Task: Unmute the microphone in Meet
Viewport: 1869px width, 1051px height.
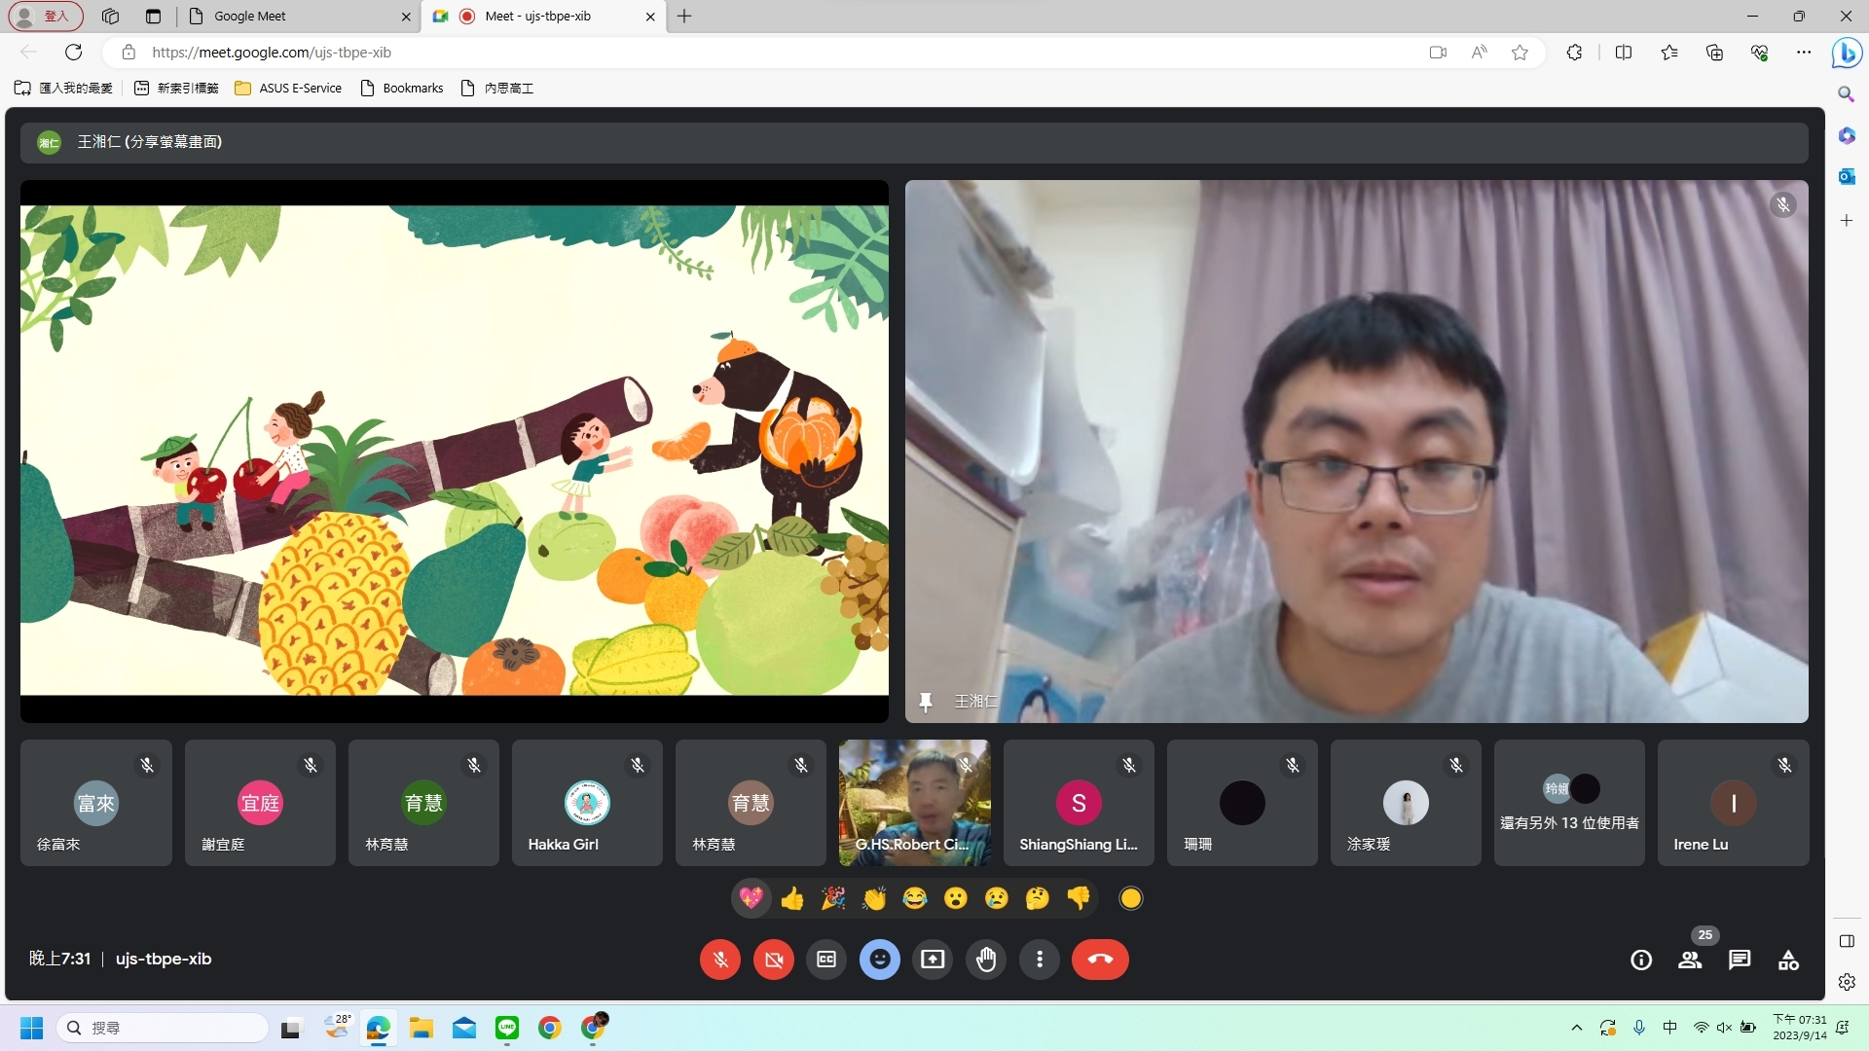Action: coord(719,960)
